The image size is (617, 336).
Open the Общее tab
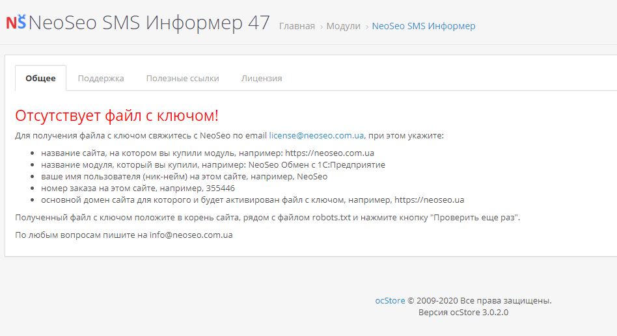[40, 78]
